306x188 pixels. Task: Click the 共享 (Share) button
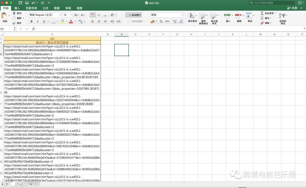(x=292, y=8)
